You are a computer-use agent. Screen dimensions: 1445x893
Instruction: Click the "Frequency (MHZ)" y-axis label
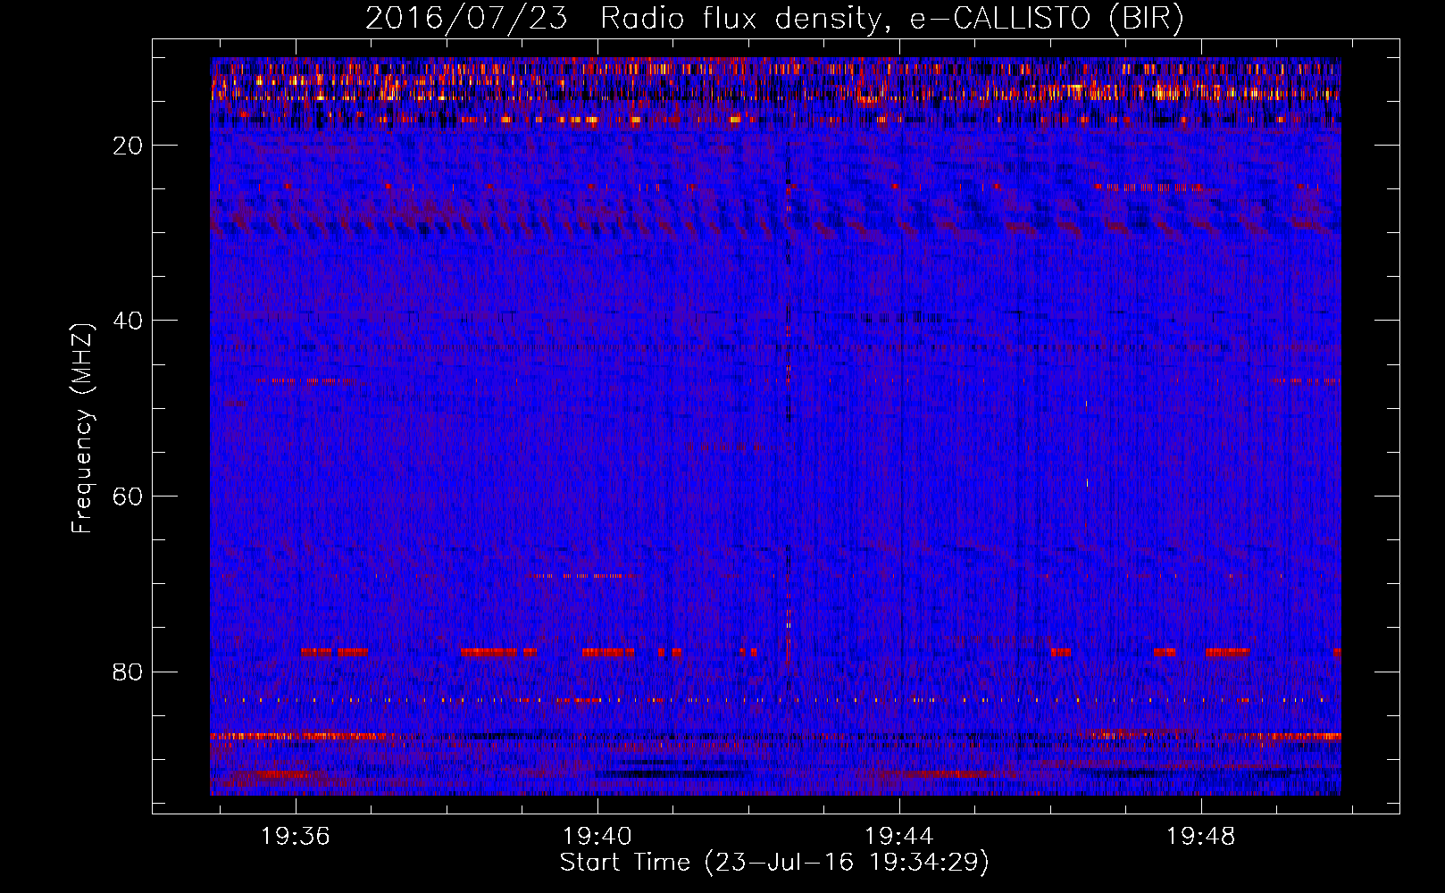[82, 429]
